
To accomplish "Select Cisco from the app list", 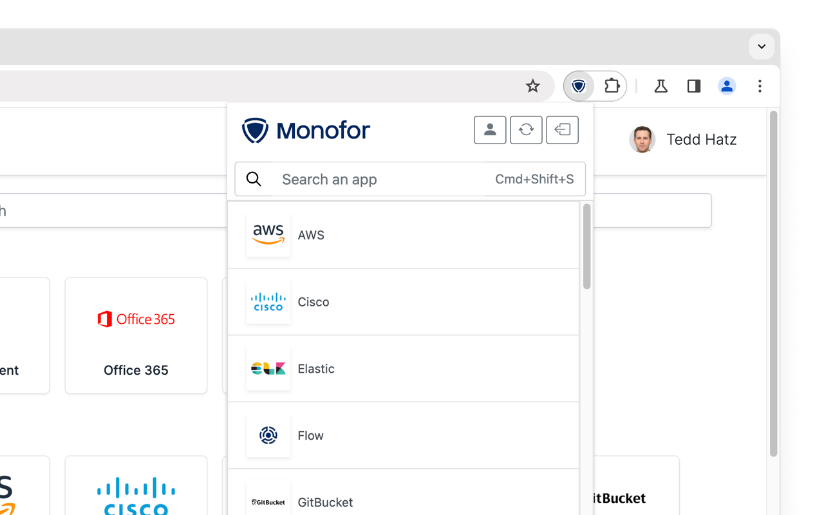I will pos(313,301).
